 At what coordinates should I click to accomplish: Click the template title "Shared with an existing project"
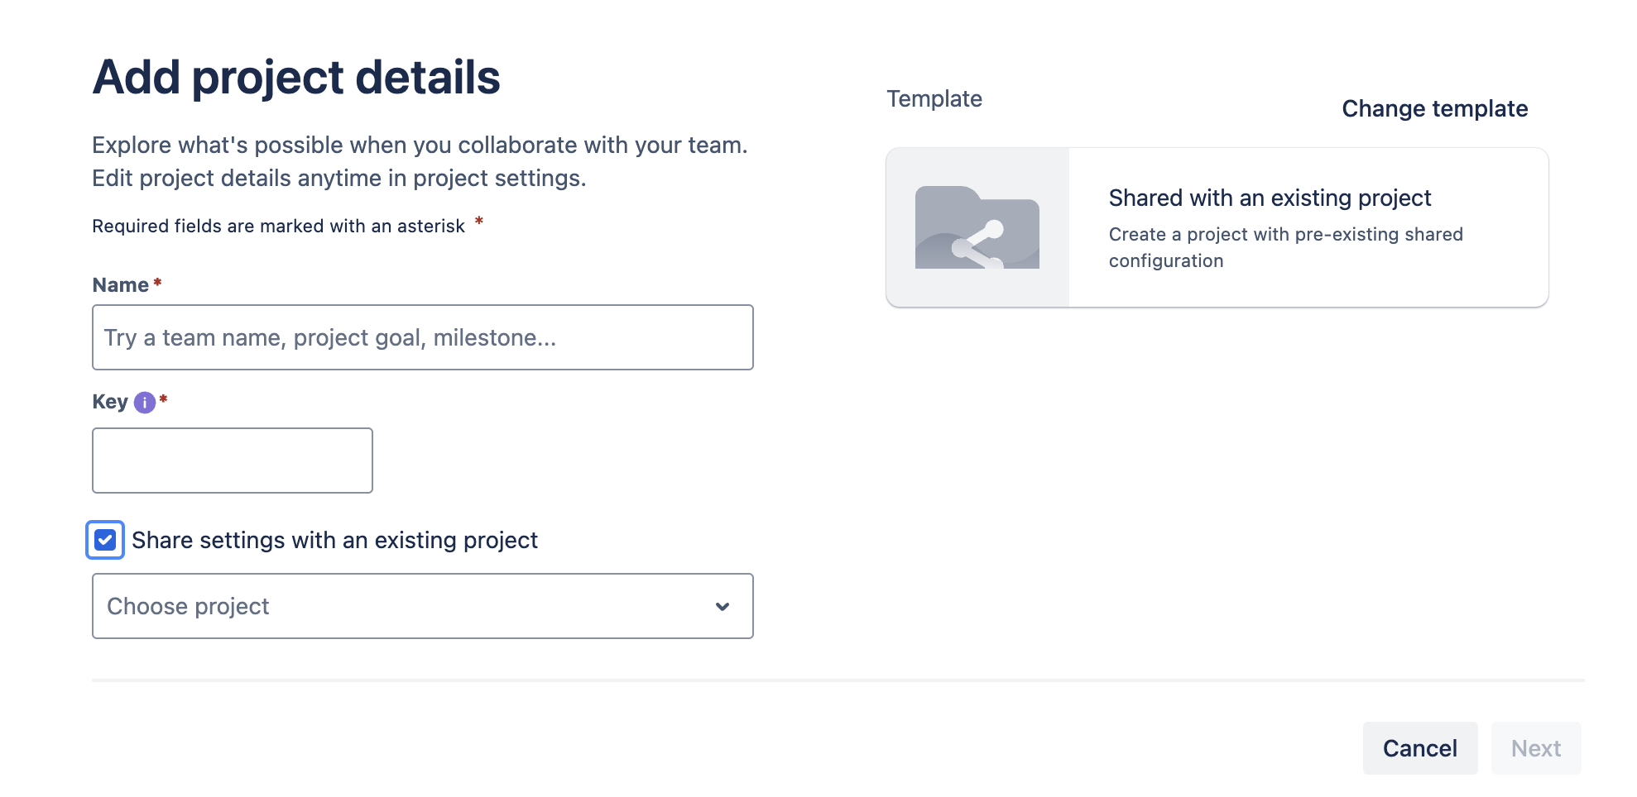pos(1270,198)
